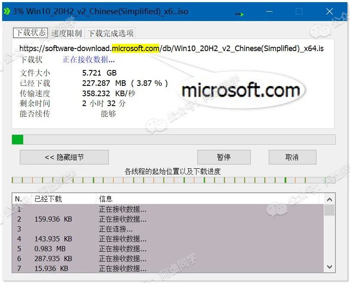Select thread row 4 with 143.935 KB
The height and width of the screenshot is (283, 350).
(168, 239)
